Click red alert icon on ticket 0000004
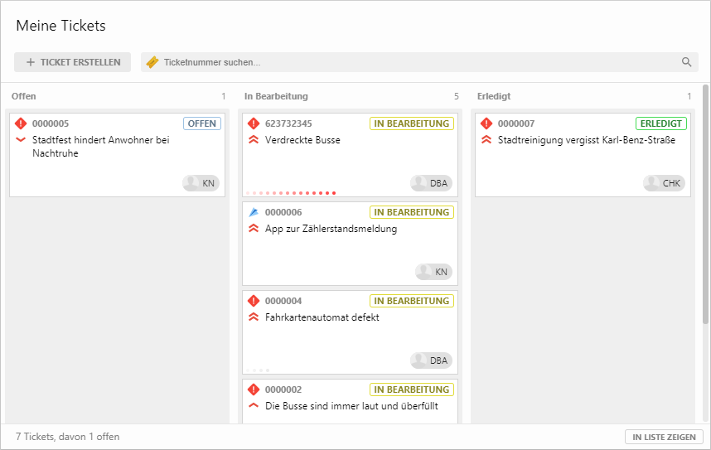 (x=254, y=301)
